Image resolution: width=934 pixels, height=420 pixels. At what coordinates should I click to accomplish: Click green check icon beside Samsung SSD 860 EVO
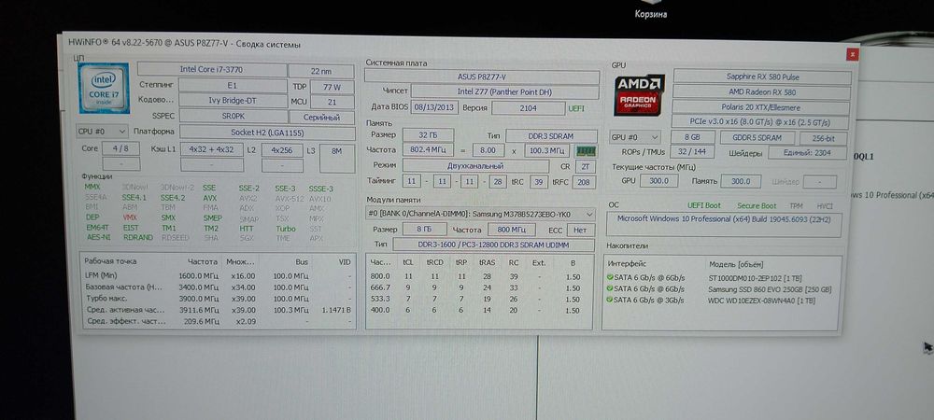point(609,289)
